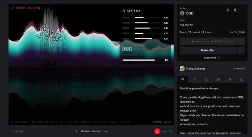Click the 0.70 DEPTH value

click(x=166, y=39)
